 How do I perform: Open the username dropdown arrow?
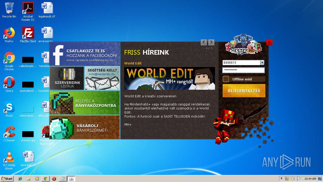(x=262, y=63)
